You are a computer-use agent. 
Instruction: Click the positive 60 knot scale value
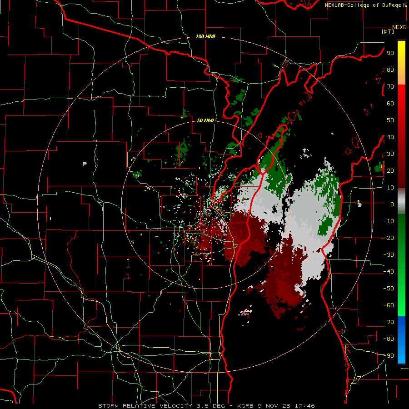click(390, 104)
